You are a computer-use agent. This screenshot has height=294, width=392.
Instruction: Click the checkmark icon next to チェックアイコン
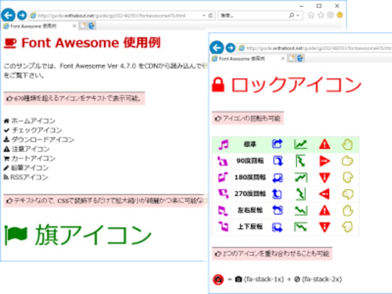(x=7, y=130)
